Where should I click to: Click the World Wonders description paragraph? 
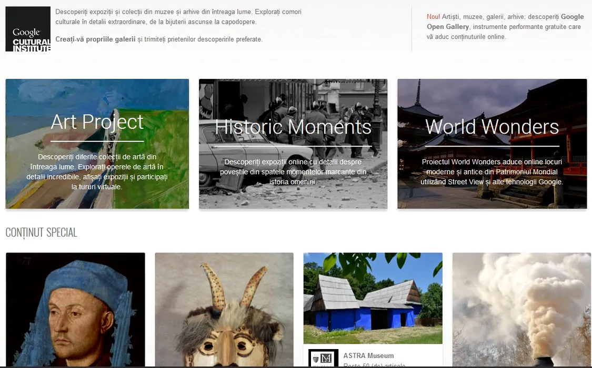pyautogui.click(x=492, y=172)
